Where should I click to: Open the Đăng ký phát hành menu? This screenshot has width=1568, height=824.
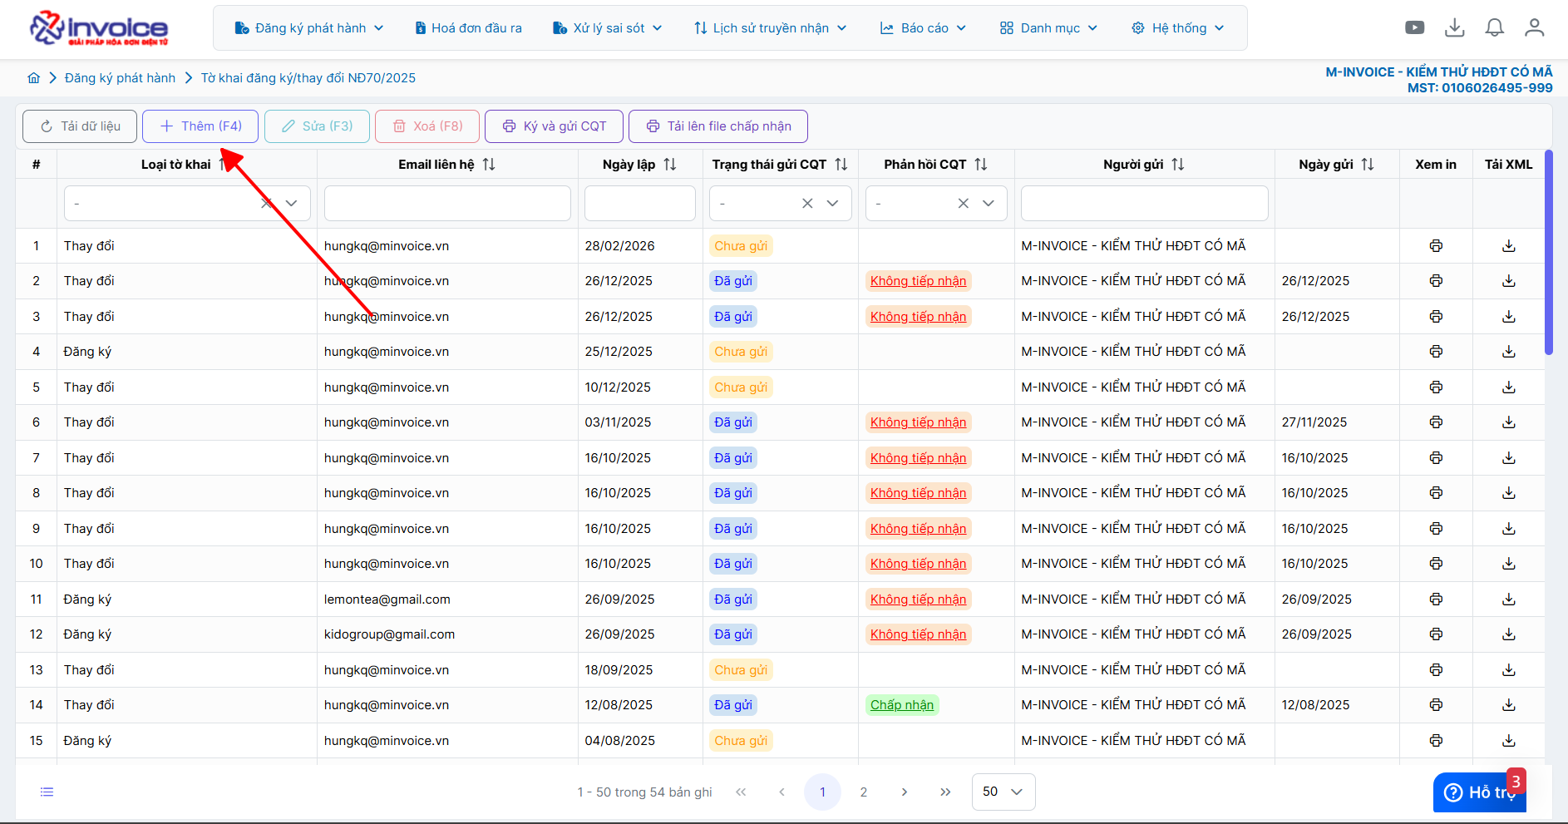coord(309,28)
